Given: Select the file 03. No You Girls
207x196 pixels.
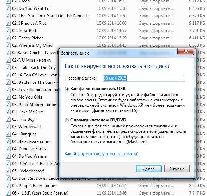Looking at the screenshot, I should coord(27,97).
